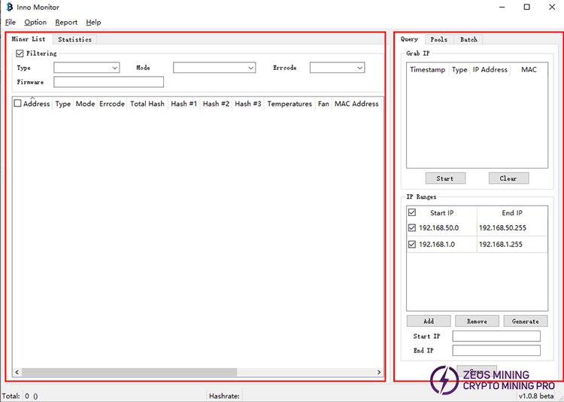Switch to the Pools tab
Image resolution: width=564 pixels, height=402 pixels.
point(438,39)
